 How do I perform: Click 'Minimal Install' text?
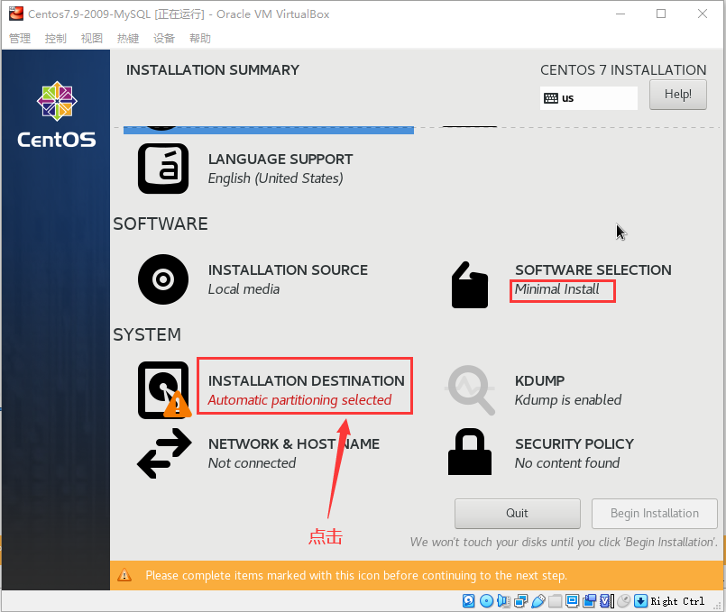coord(557,289)
